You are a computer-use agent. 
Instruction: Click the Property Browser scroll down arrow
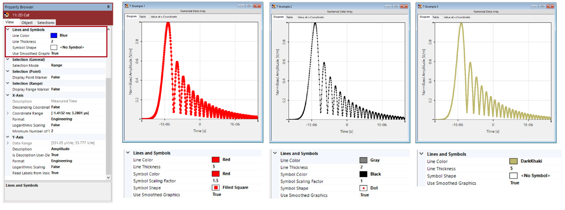point(108,178)
